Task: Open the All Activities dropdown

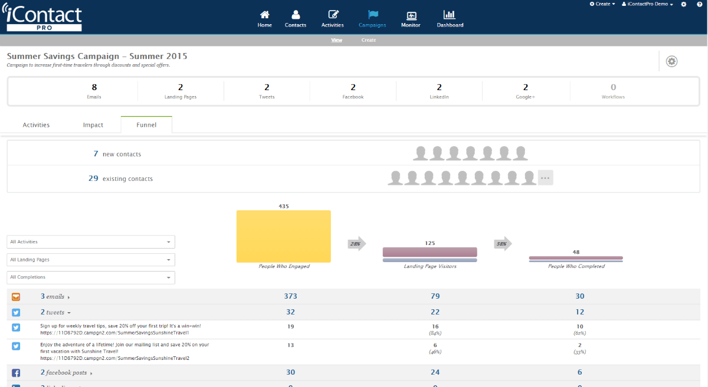Action: click(x=90, y=242)
